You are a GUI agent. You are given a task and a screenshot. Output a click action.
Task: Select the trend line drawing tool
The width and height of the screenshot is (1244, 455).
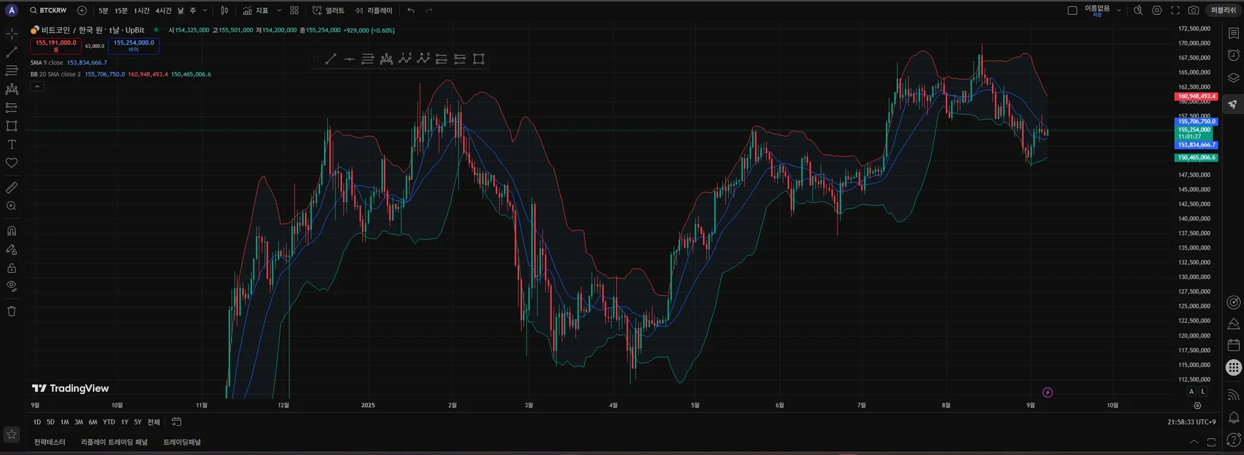point(12,52)
